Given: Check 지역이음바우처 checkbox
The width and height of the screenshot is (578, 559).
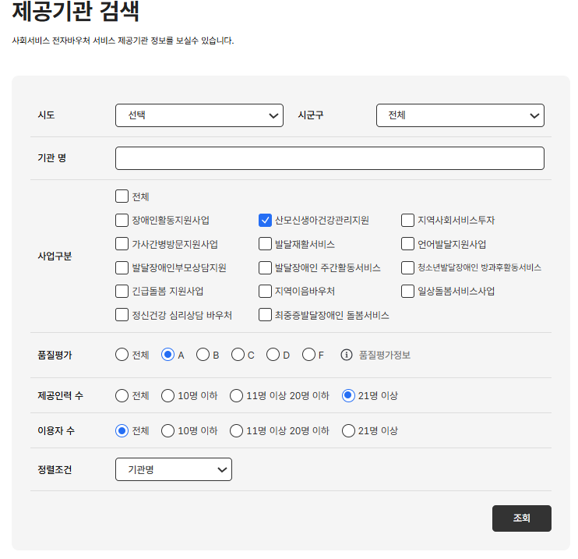Looking at the screenshot, I should tap(265, 291).
